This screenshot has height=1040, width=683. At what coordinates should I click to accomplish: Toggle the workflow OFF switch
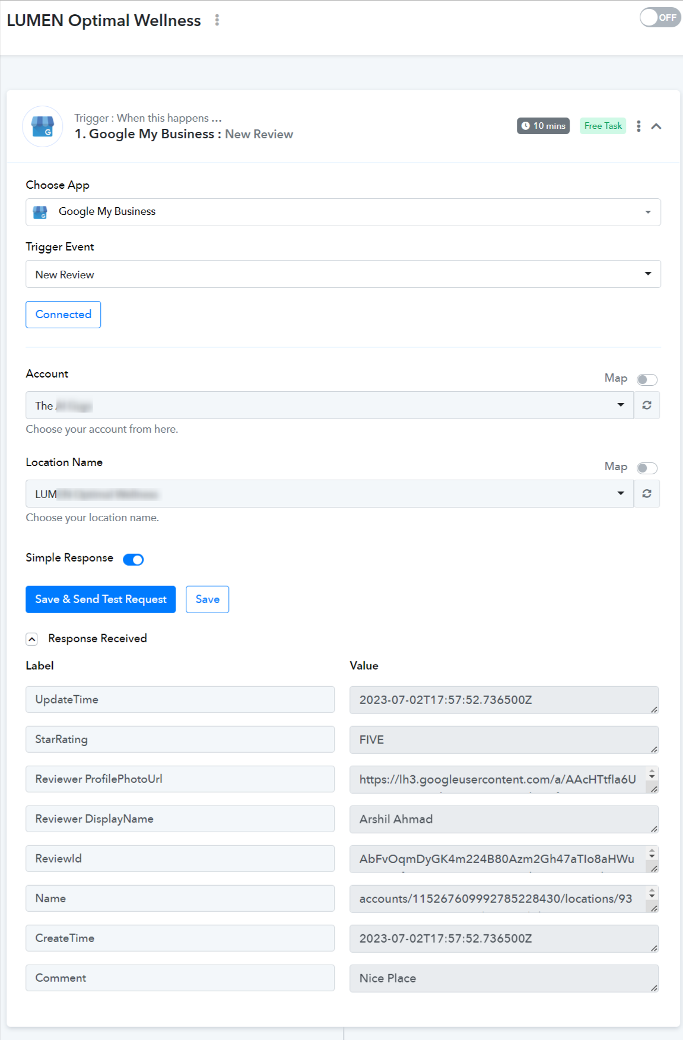click(x=660, y=17)
